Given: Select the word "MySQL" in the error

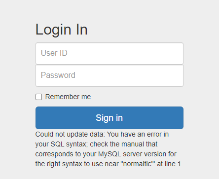Looking at the screenshot, I should pyautogui.click(x=109, y=154).
